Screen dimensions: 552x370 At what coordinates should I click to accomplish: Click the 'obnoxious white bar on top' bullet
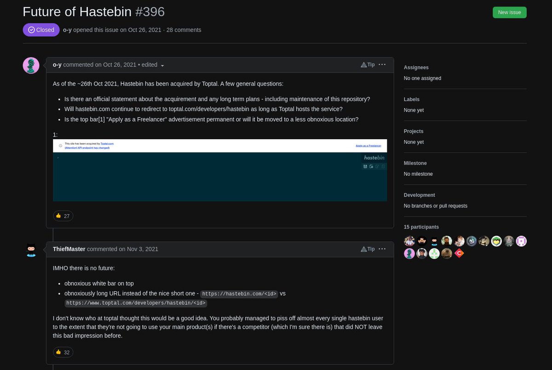99,284
